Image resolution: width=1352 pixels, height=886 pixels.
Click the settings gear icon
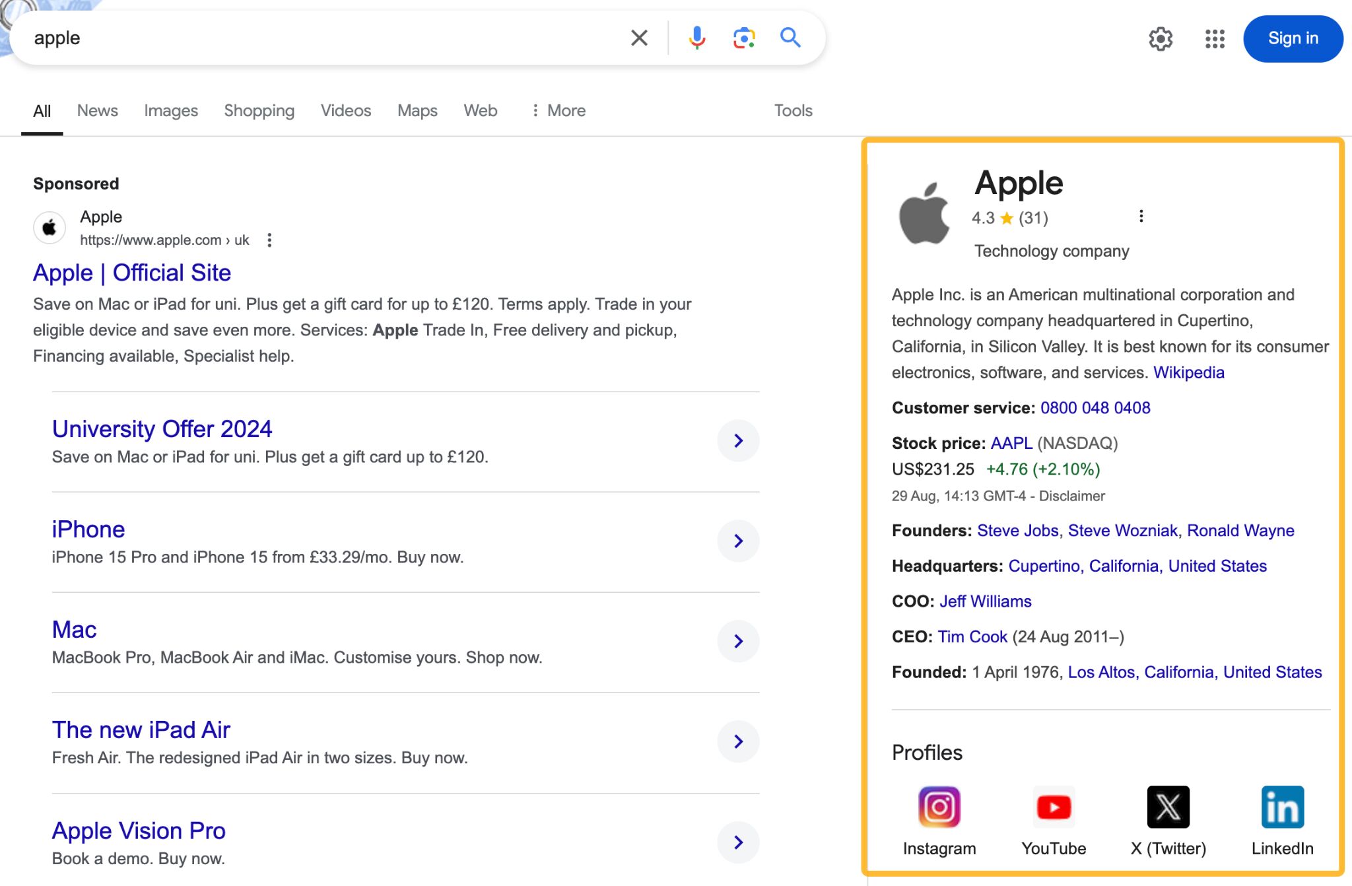point(1161,39)
